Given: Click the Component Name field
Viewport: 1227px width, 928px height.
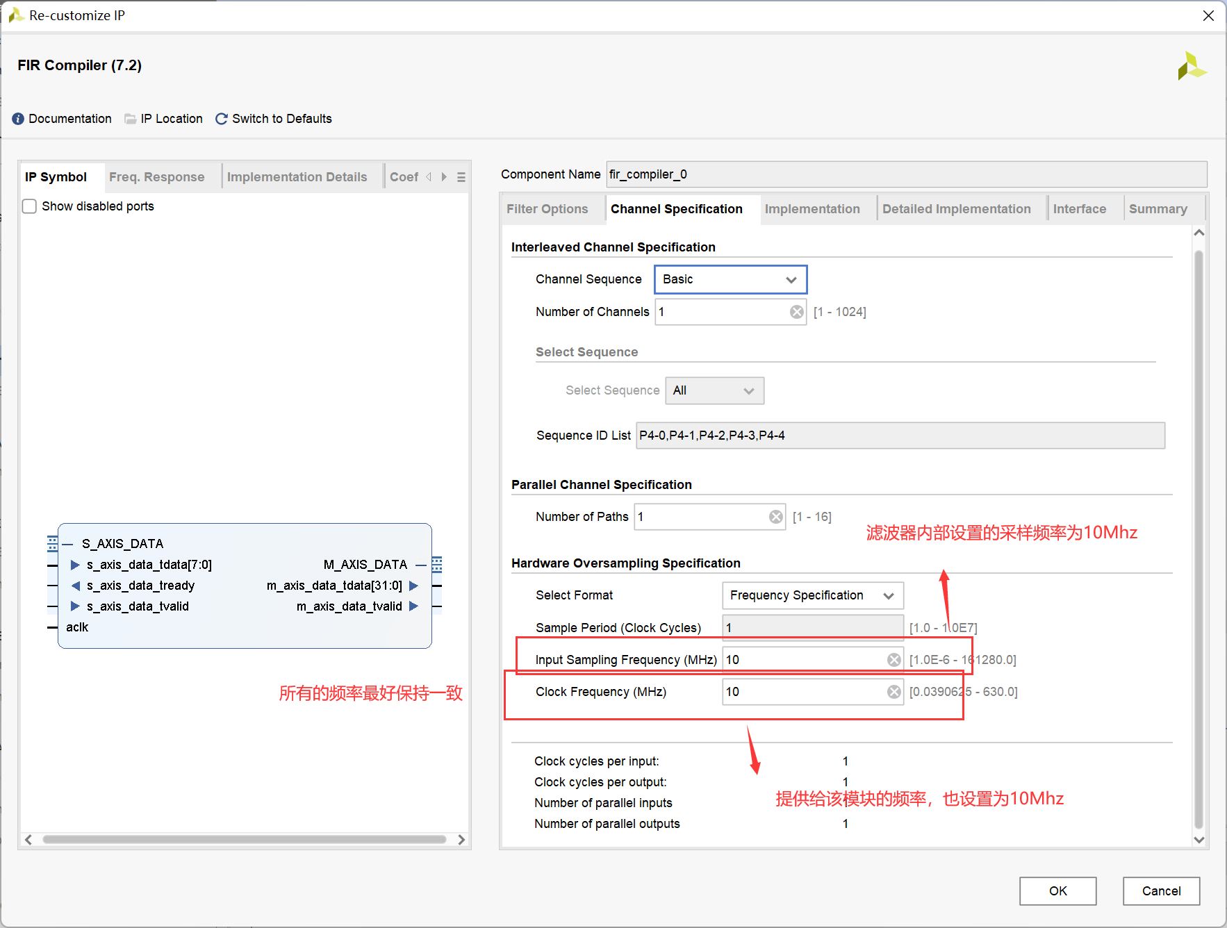Looking at the screenshot, I should click(x=907, y=174).
